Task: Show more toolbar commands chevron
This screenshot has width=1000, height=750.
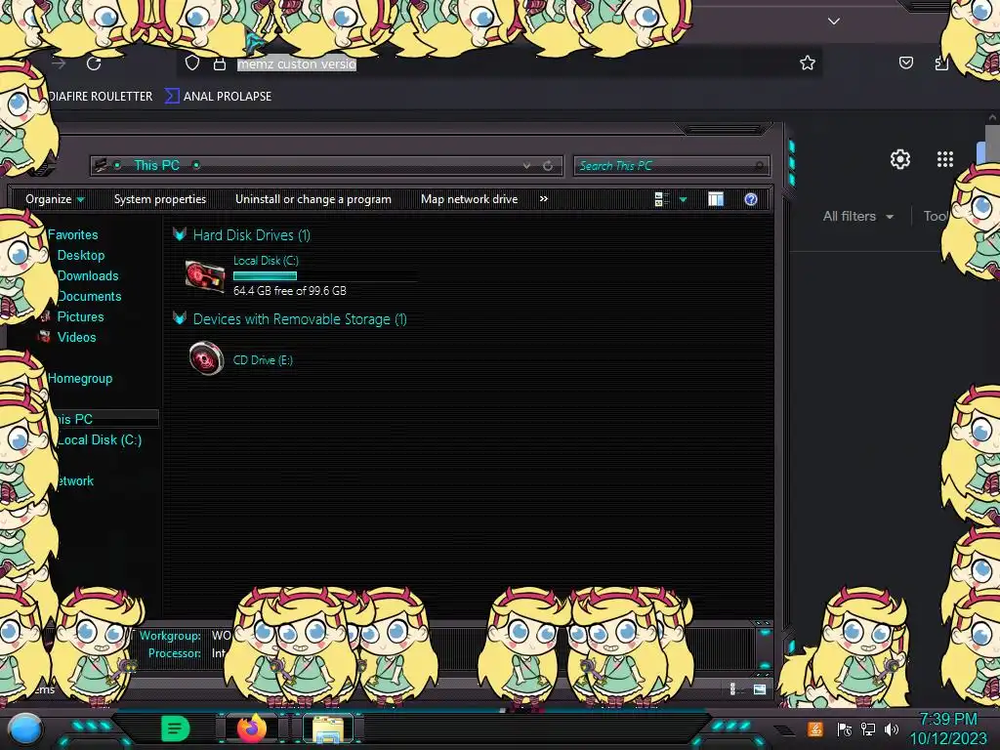Action: pyautogui.click(x=543, y=199)
